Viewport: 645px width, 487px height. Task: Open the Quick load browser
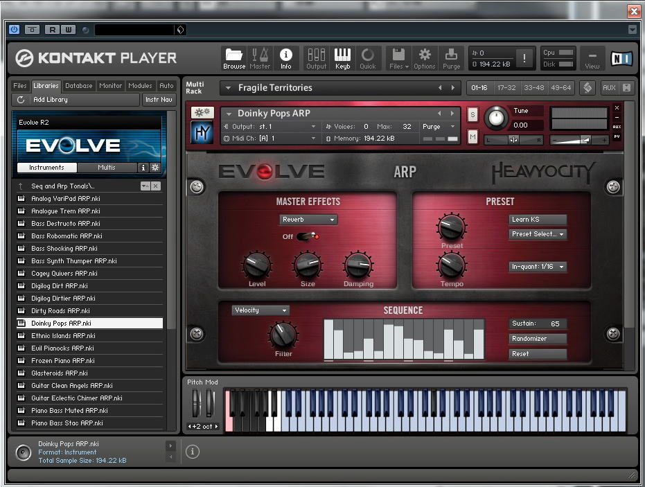[x=368, y=58]
